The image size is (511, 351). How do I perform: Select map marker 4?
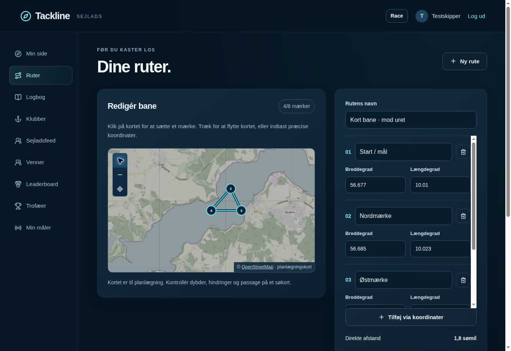point(211,210)
